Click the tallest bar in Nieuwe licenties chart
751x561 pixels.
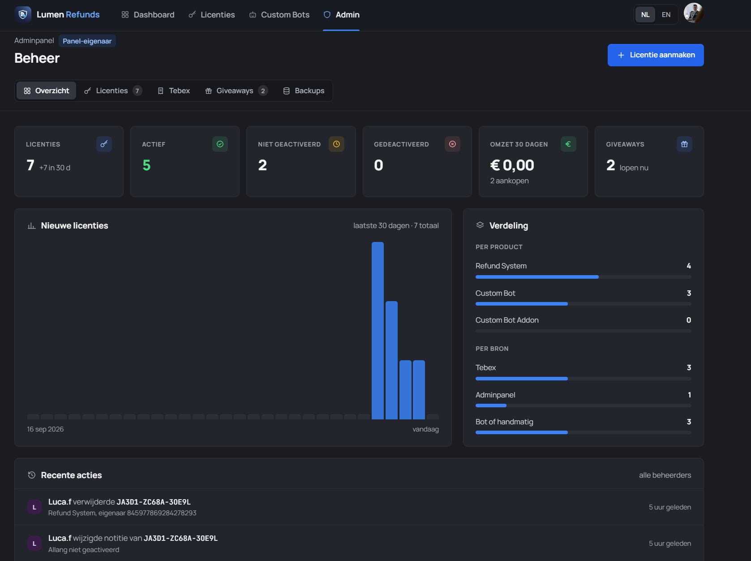click(x=378, y=331)
